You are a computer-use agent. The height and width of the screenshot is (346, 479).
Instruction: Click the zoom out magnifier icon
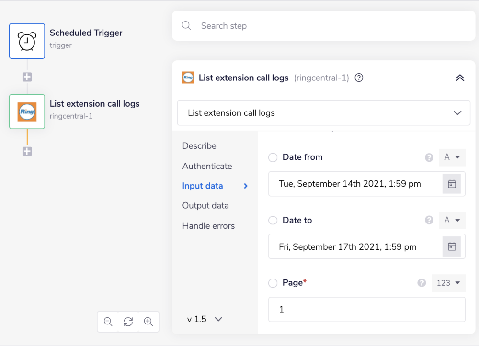pos(108,322)
